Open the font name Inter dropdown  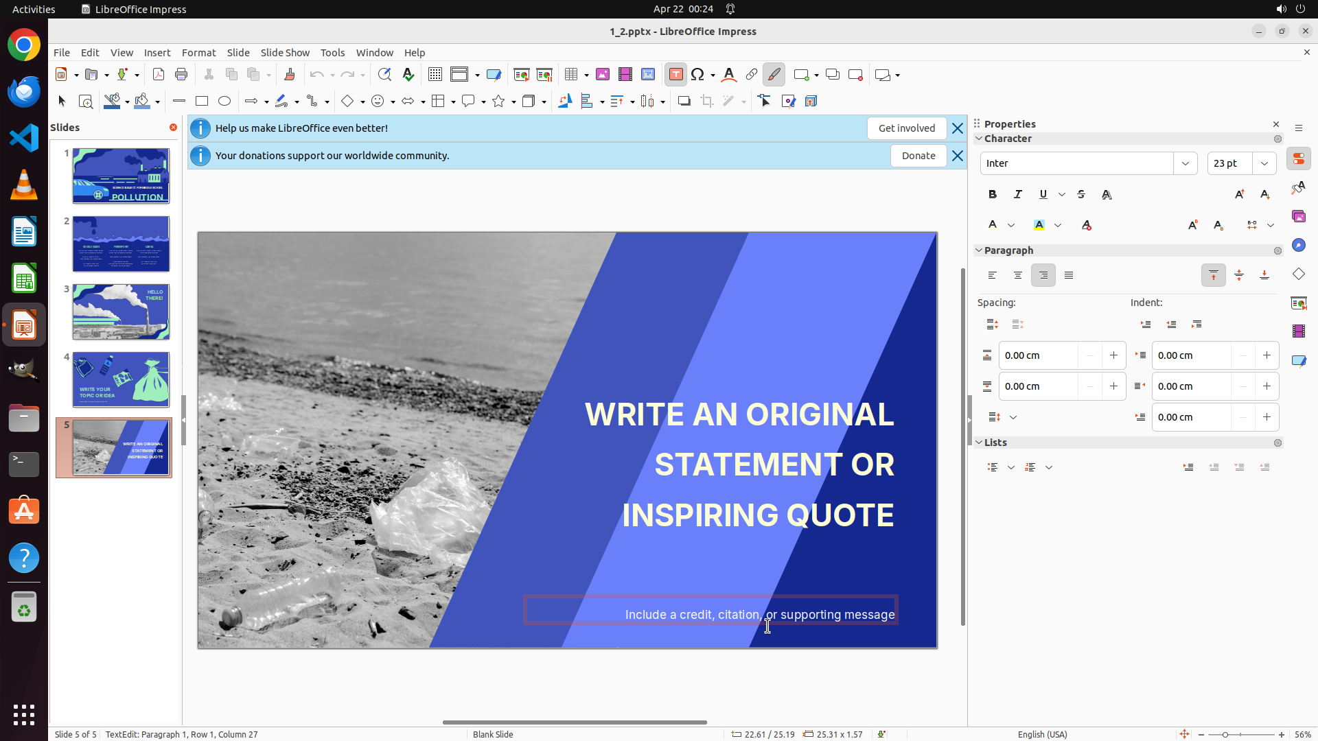pyautogui.click(x=1186, y=163)
